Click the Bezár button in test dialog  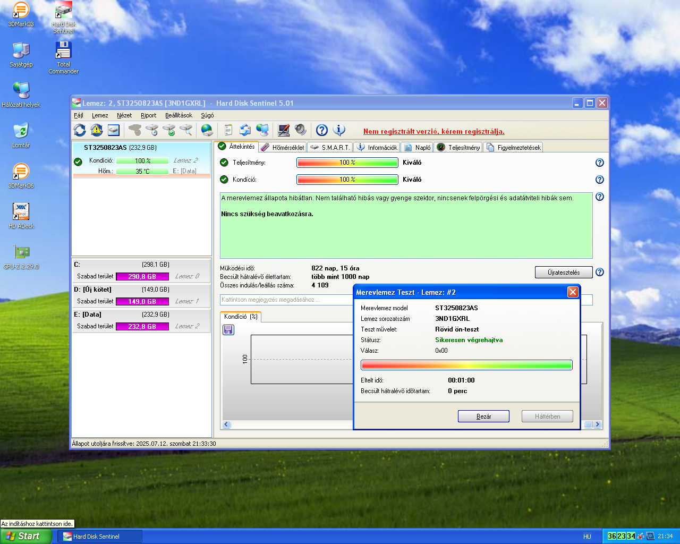pos(483,416)
